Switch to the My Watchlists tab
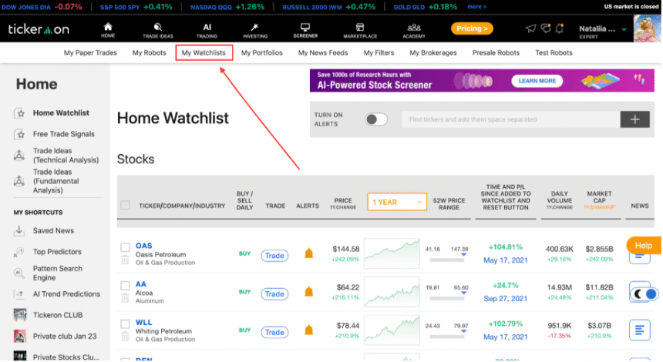The height and width of the screenshot is (362, 663). tap(204, 53)
